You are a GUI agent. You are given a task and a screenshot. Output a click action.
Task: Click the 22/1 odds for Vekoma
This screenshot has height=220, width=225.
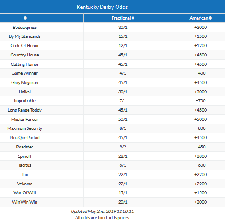tap(123, 184)
